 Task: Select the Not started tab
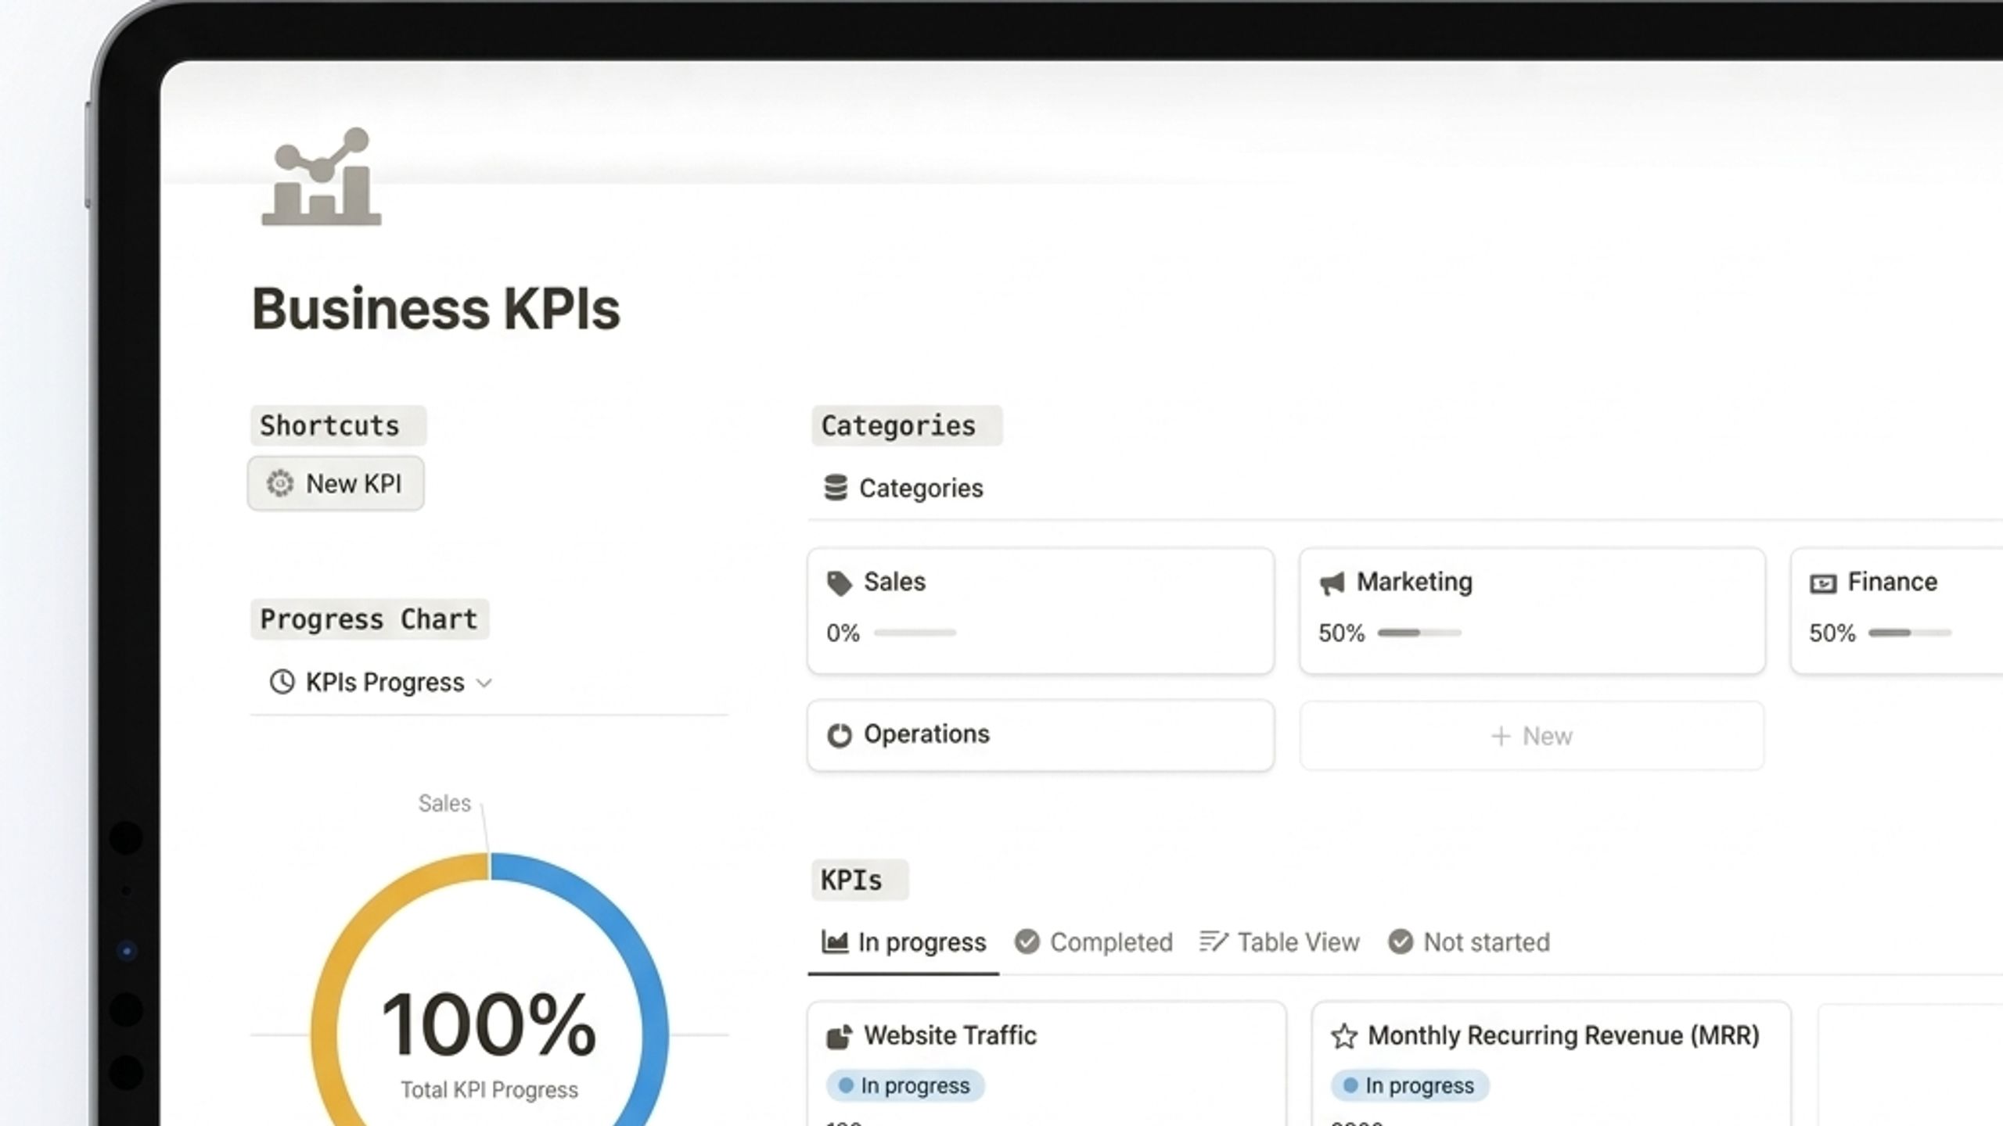[x=1469, y=942]
